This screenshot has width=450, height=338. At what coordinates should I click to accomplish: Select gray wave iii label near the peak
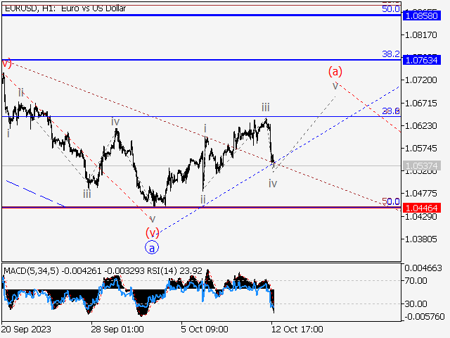(x=266, y=108)
